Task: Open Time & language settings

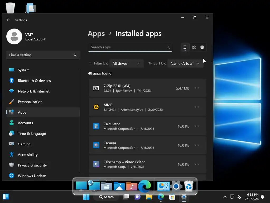Action: [x=43, y=133]
